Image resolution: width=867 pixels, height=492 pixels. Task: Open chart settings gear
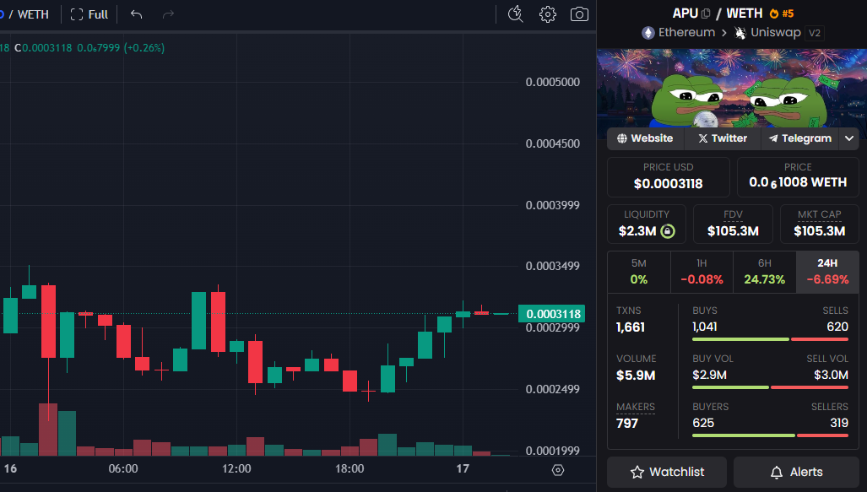(547, 14)
